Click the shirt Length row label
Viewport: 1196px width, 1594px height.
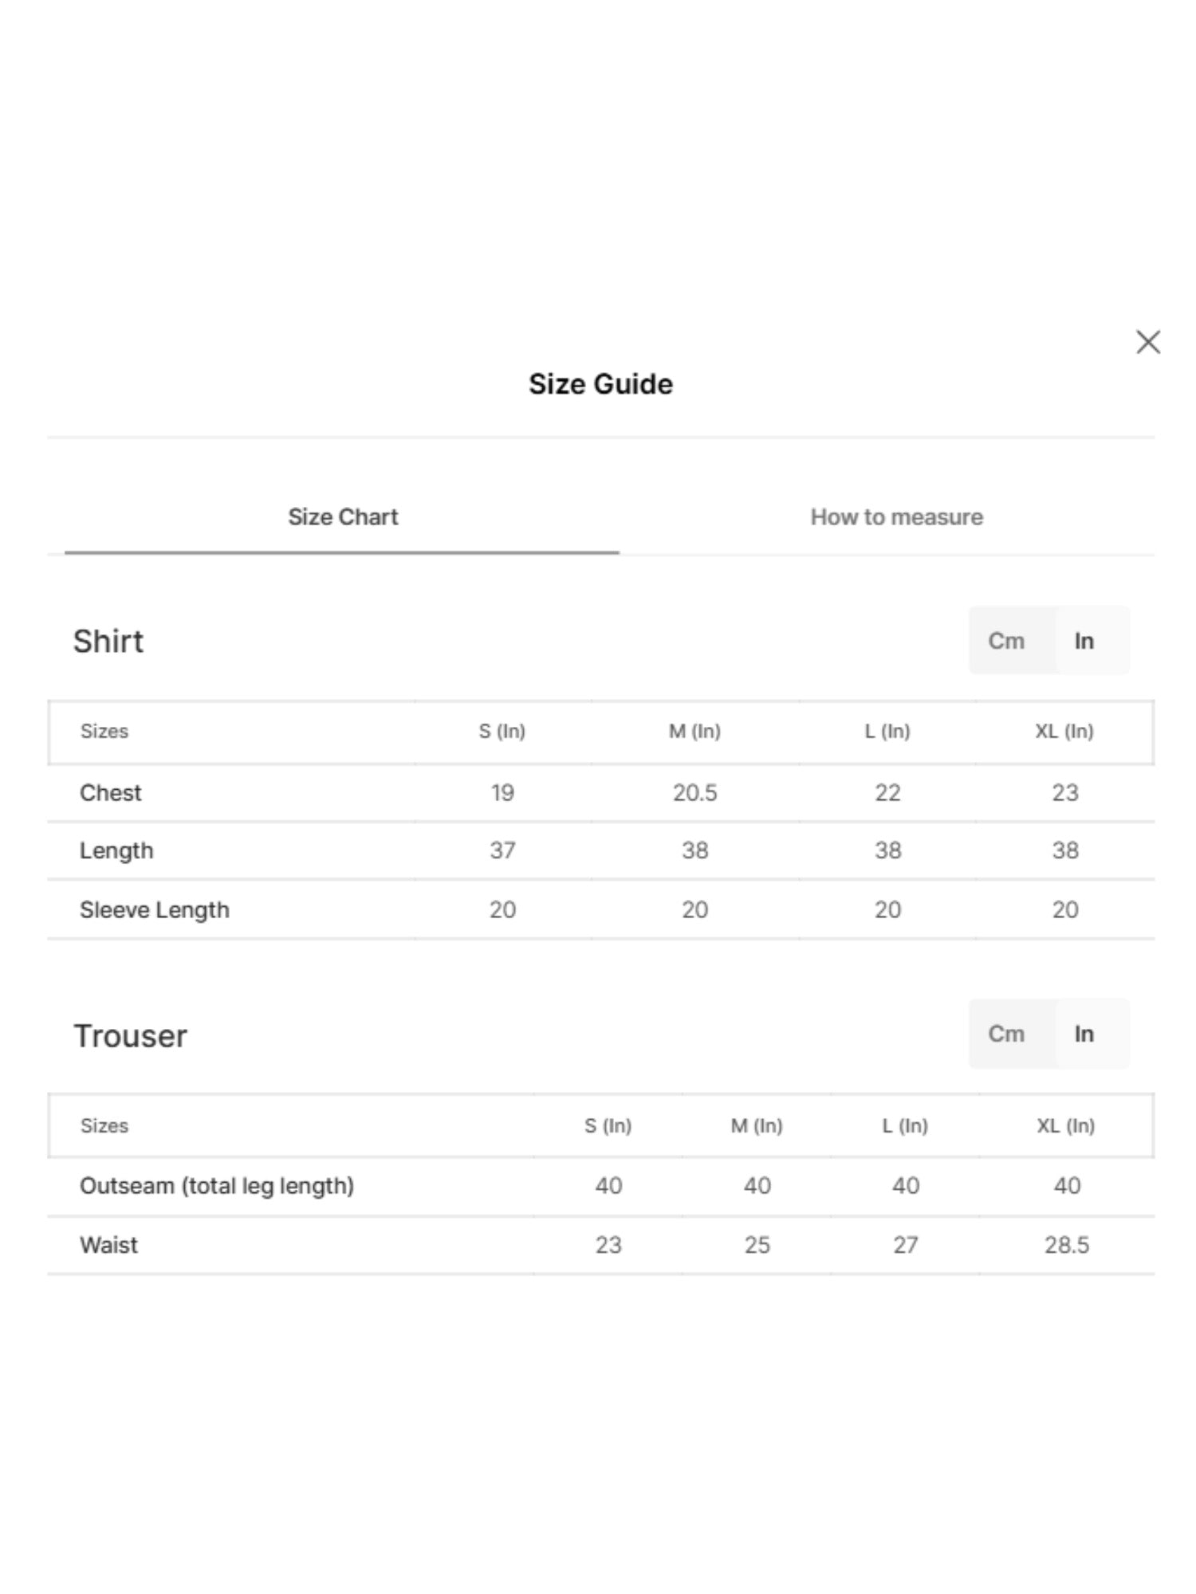point(116,850)
